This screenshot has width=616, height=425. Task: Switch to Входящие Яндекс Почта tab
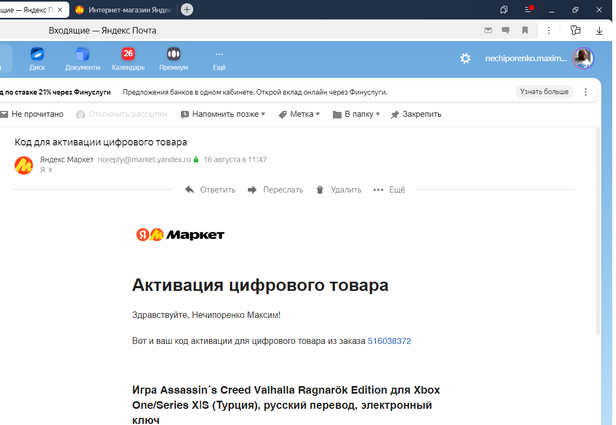(x=27, y=10)
